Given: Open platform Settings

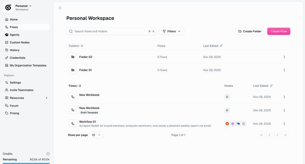Looking at the screenshot, I should coord(26,82).
